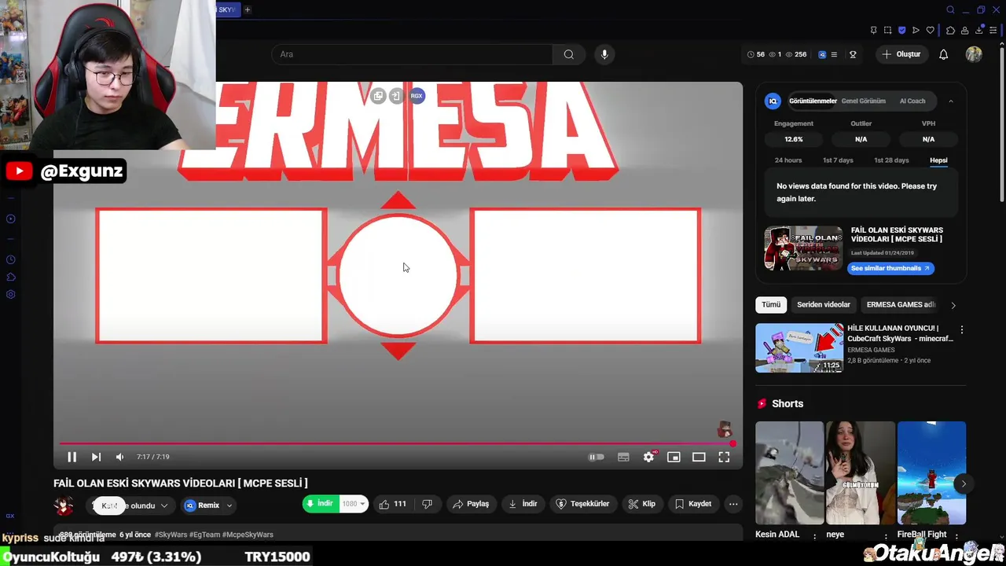Open notifications bell
The image size is (1006, 566).
coord(943,54)
